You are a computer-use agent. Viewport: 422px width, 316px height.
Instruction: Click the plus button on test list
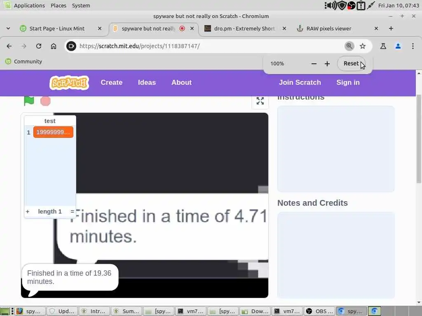pyautogui.click(x=28, y=211)
